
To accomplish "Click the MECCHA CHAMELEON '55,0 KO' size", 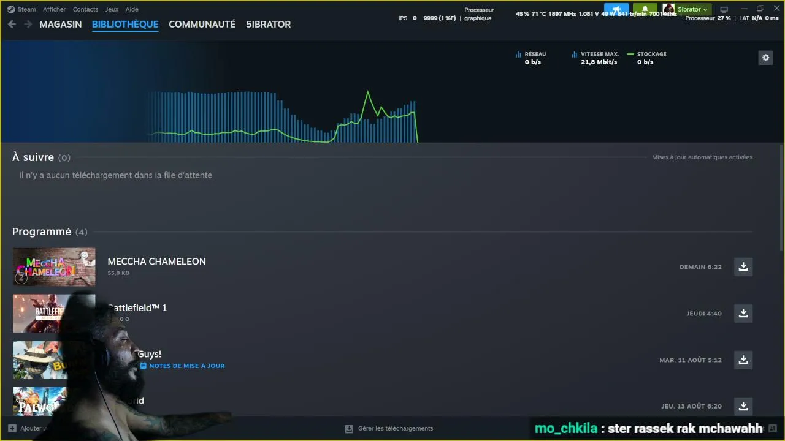I will [x=118, y=273].
